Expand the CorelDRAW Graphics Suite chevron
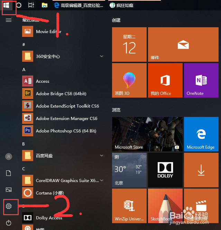Image resolution: width=221 pixels, height=230 pixels. (102, 180)
